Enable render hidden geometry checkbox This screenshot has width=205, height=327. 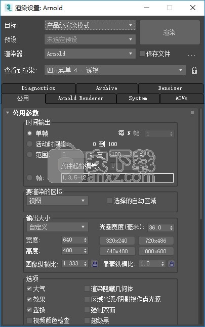(87, 289)
